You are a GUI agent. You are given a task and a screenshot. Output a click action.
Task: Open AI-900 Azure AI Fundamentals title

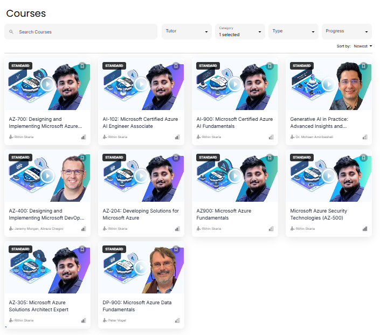[x=234, y=123]
